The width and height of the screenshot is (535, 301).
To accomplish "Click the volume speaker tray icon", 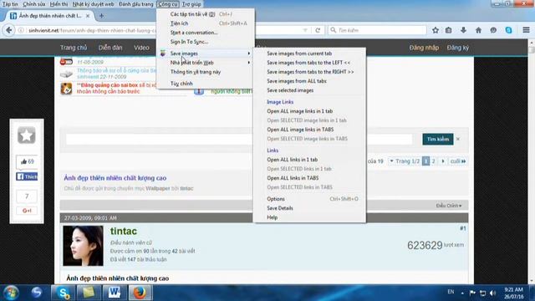I will pos(492,293).
